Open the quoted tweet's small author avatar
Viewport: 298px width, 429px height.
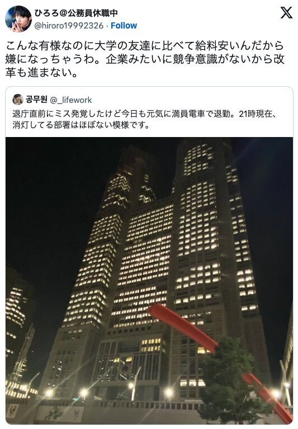click(x=18, y=100)
